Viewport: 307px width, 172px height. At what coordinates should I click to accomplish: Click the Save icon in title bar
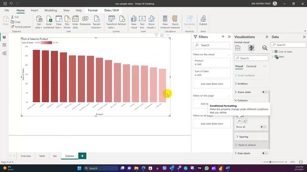[5, 3]
